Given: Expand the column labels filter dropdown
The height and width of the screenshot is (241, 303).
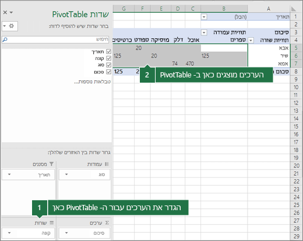Looking at the screenshot, I should [204, 33].
